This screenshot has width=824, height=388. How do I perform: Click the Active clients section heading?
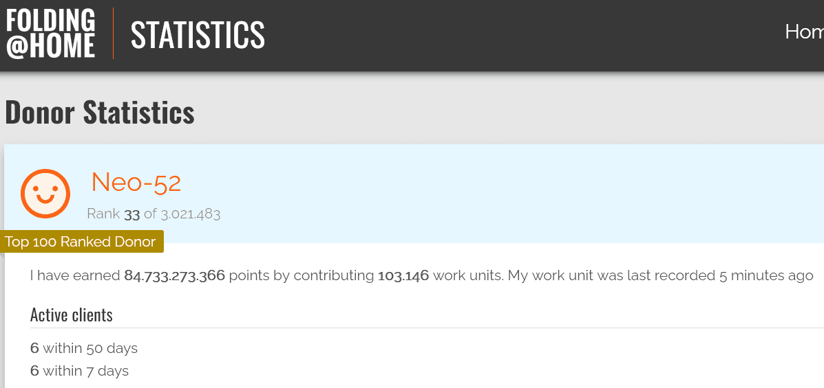72,315
